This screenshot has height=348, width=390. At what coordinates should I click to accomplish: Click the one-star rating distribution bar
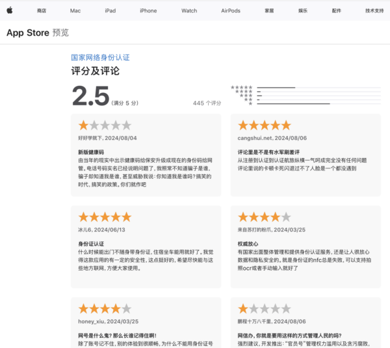319,103
